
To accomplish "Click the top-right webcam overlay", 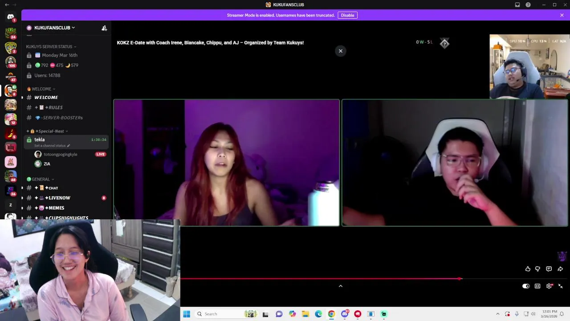I will (x=529, y=67).
